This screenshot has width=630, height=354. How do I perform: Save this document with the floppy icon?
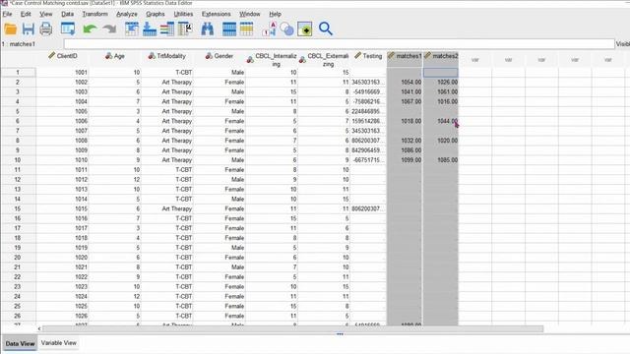(29, 29)
